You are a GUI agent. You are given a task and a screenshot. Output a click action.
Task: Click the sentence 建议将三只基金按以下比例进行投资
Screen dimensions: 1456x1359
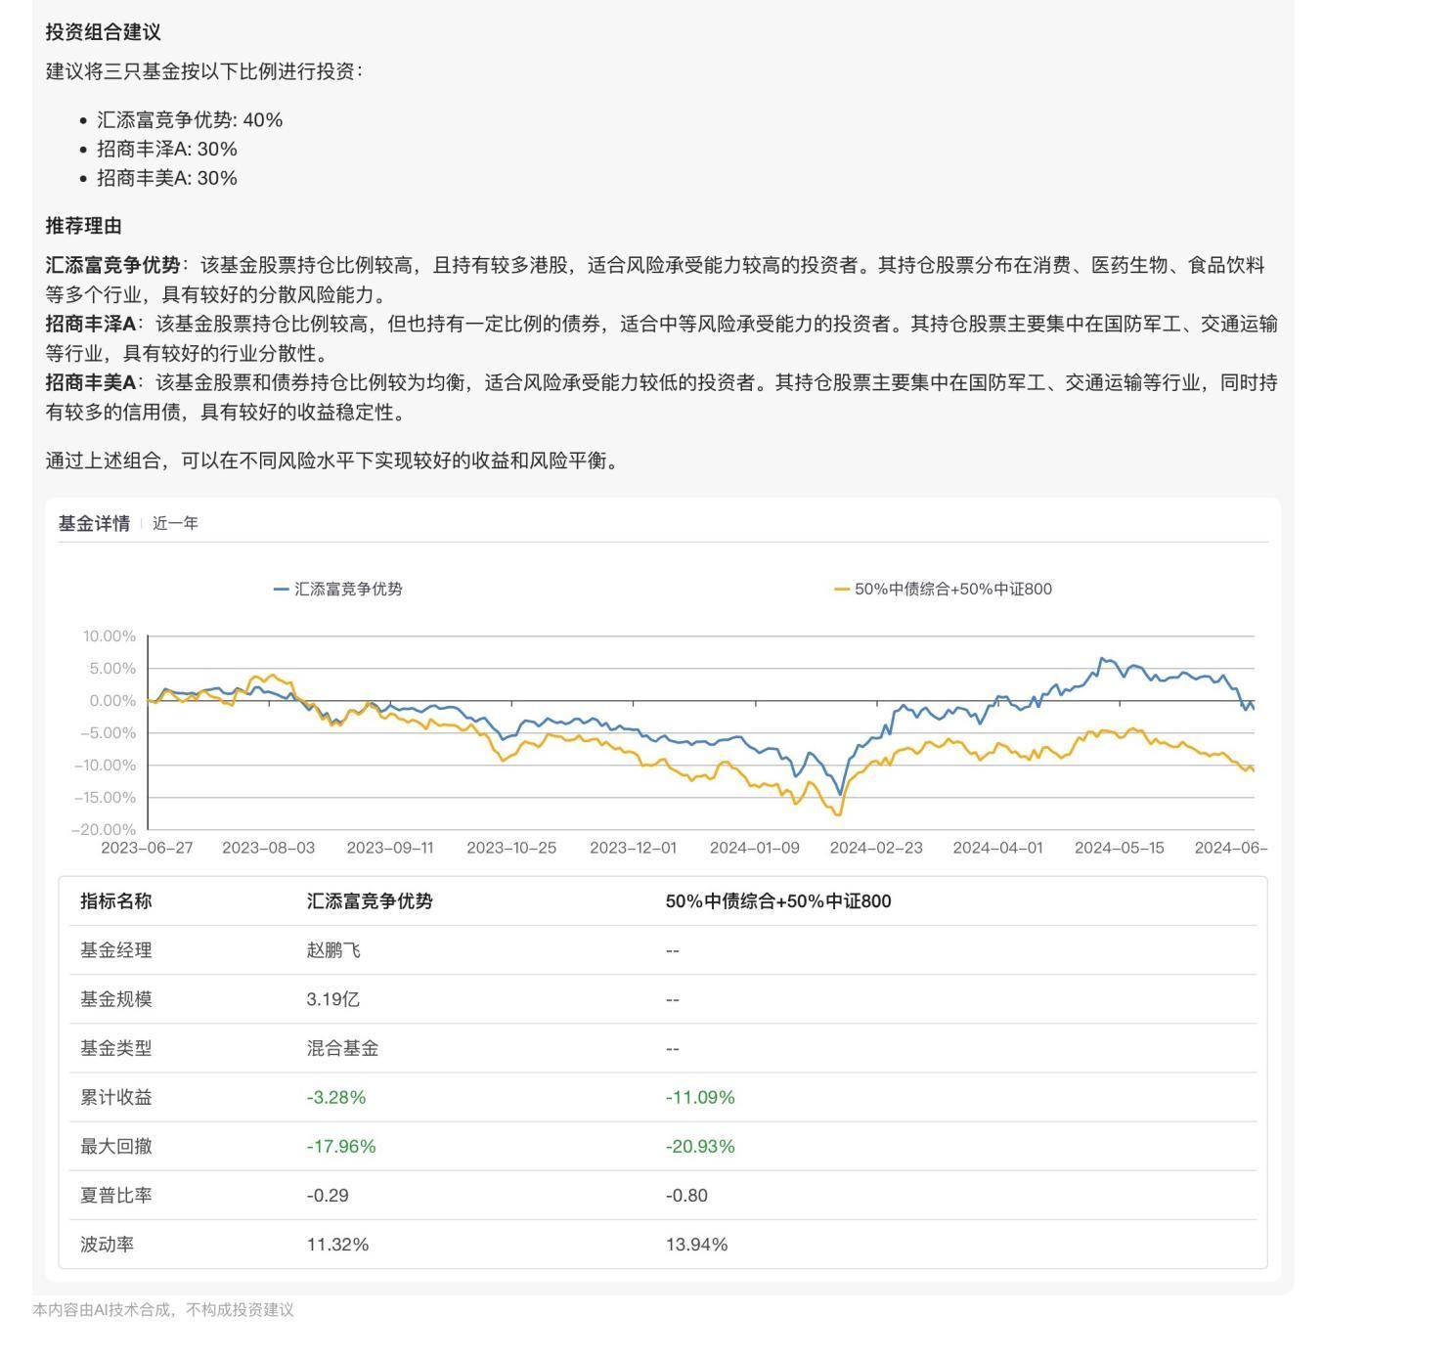pyautogui.click(x=204, y=71)
